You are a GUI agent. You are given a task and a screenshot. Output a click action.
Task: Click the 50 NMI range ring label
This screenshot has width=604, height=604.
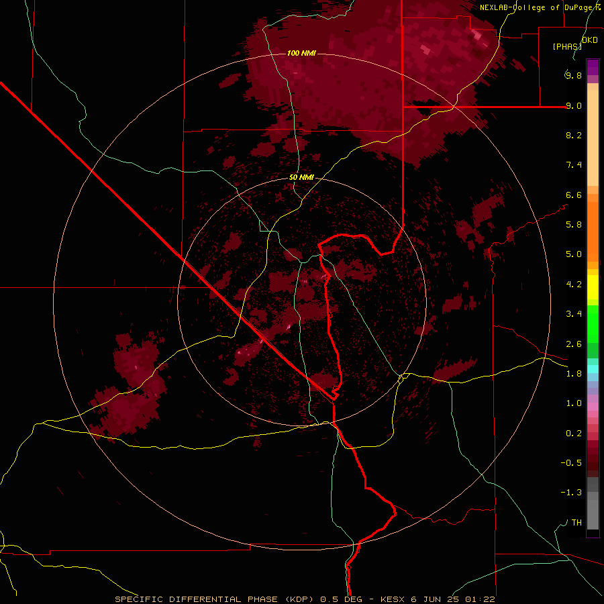(301, 178)
